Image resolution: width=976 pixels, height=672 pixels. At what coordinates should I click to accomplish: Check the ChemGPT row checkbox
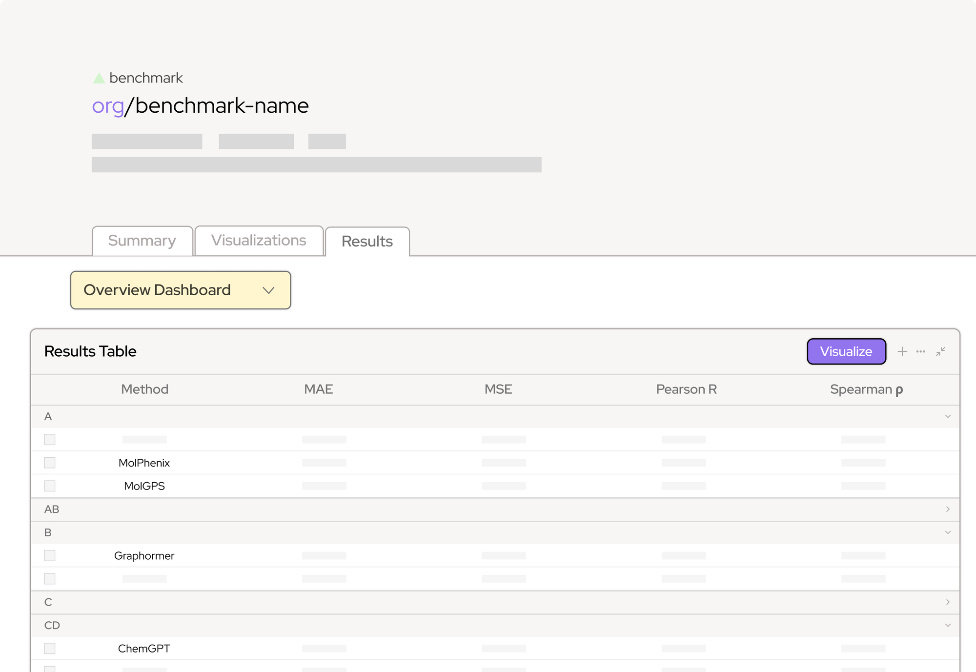tap(50, 649)
